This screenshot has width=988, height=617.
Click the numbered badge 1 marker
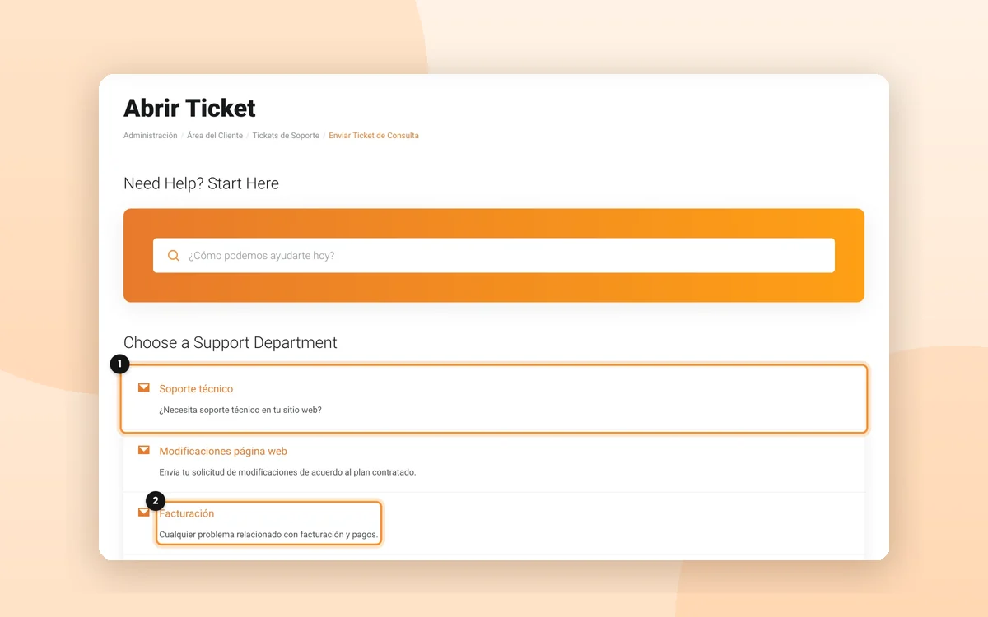(x=119, y=363)
